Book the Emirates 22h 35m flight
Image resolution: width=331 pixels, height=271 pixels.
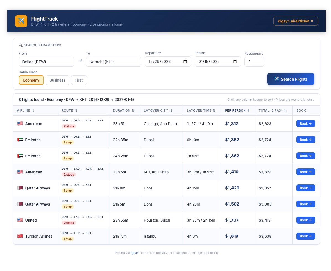coord(306,140)
